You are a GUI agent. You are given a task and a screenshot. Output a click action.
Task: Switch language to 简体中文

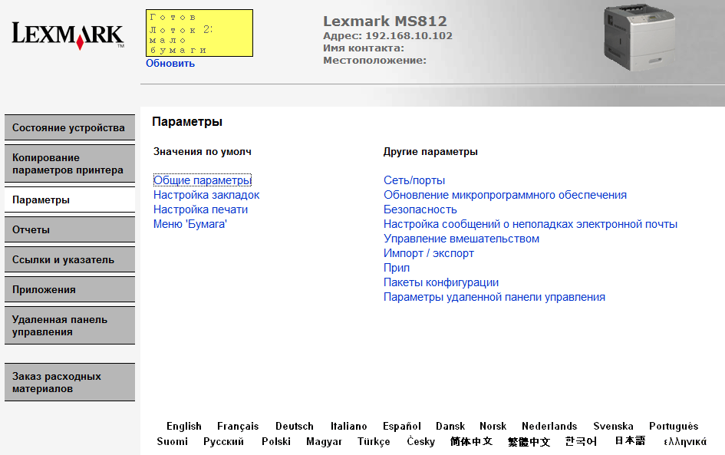(471, 442)
